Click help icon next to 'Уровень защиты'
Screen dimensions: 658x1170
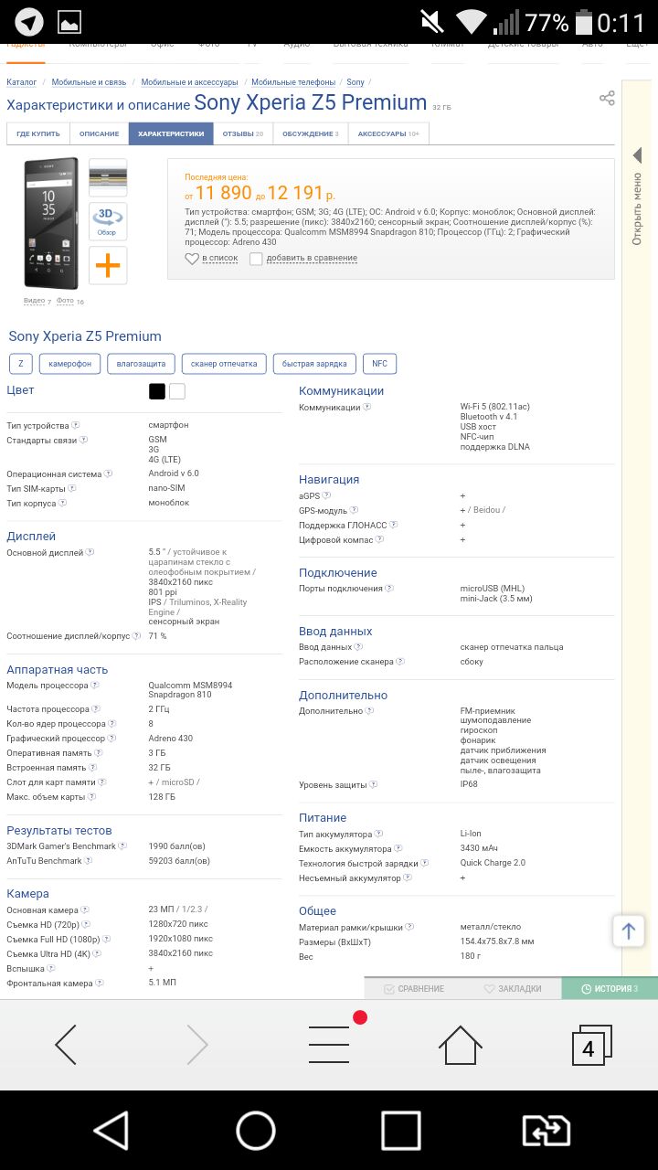(374, 785)
